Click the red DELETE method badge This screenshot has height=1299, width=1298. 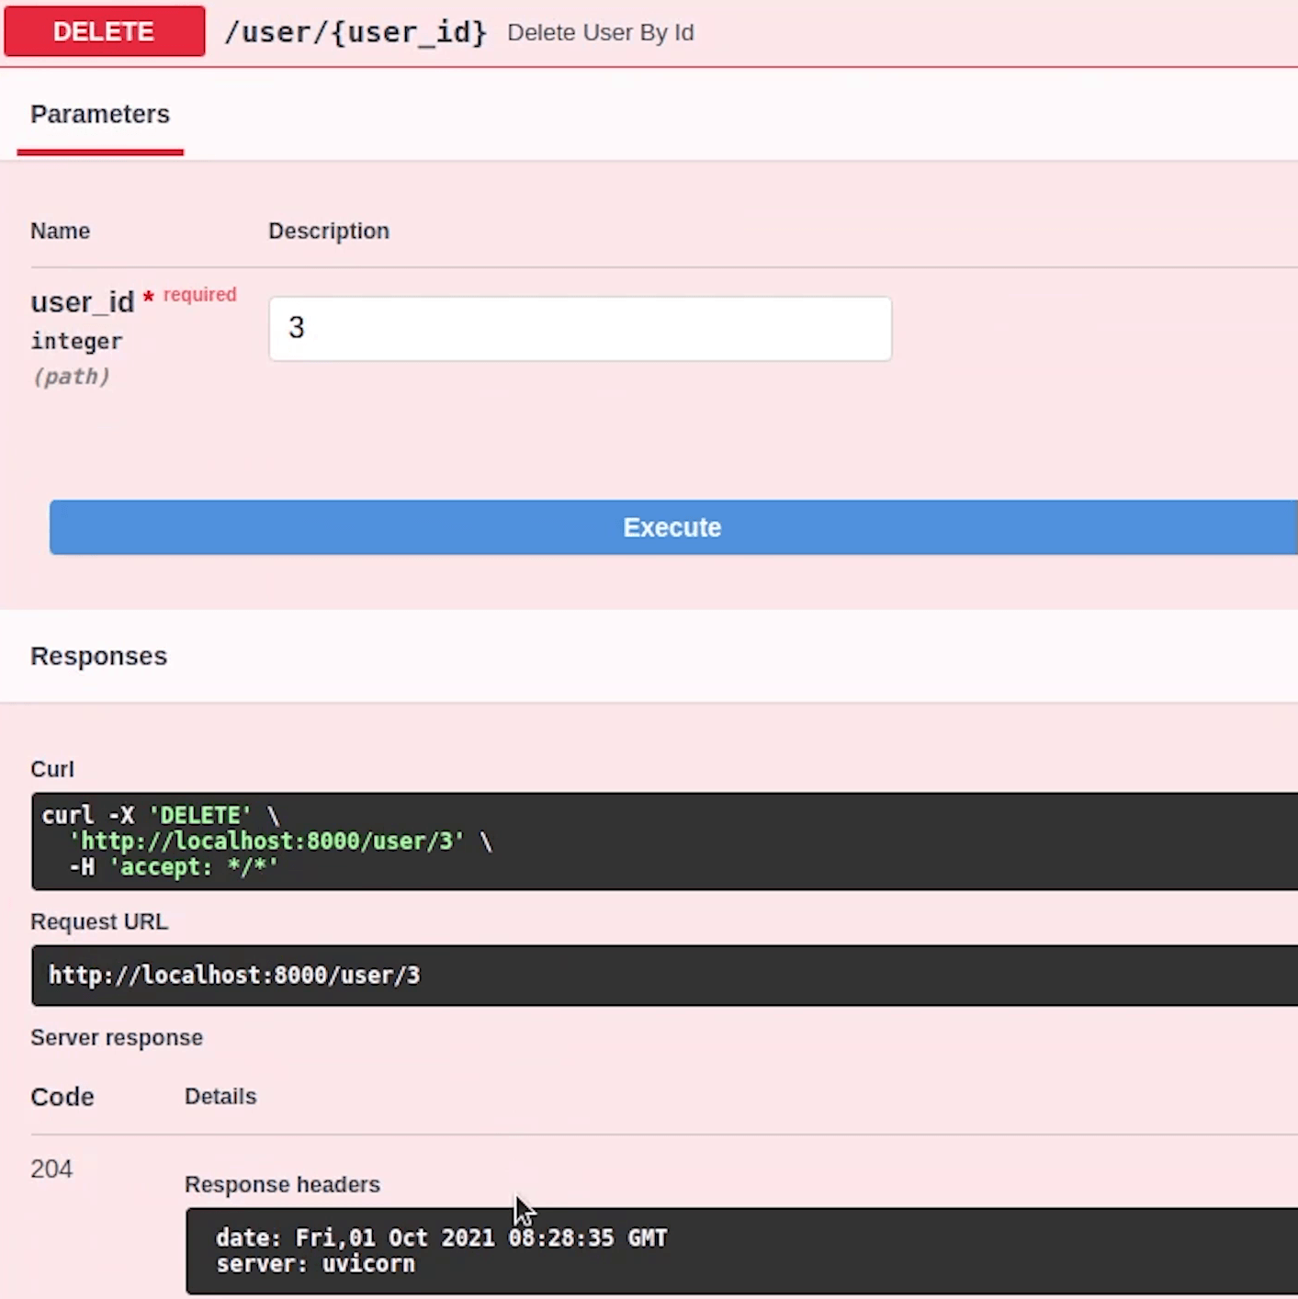[104, 32]
